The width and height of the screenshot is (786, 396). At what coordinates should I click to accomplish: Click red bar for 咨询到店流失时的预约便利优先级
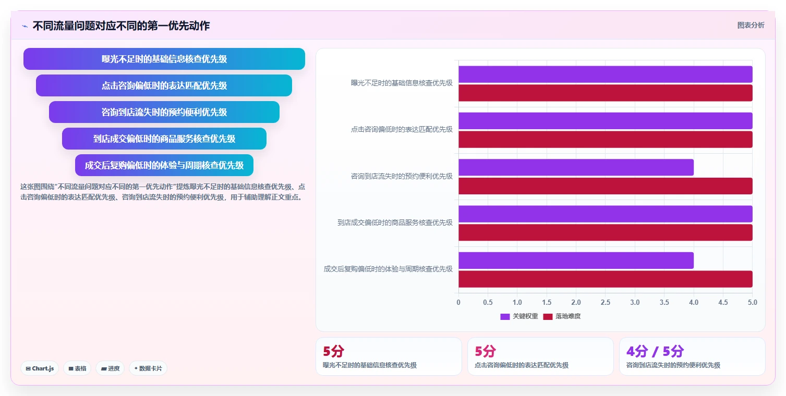pyautogui.click(x=606, y=186)
